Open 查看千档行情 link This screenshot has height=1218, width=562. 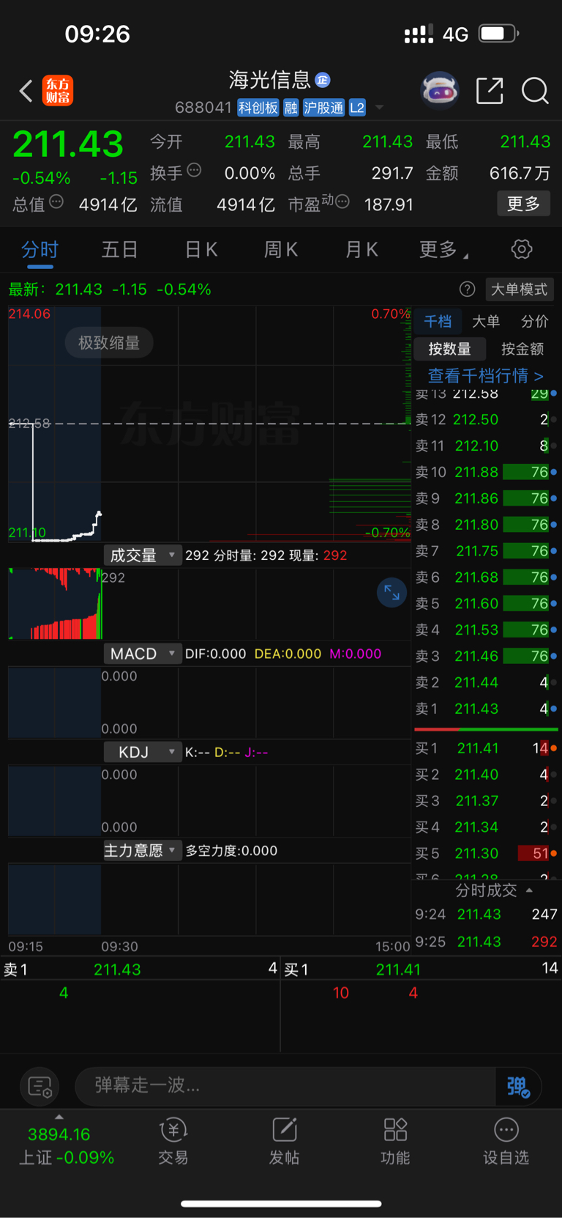point(485,376)
